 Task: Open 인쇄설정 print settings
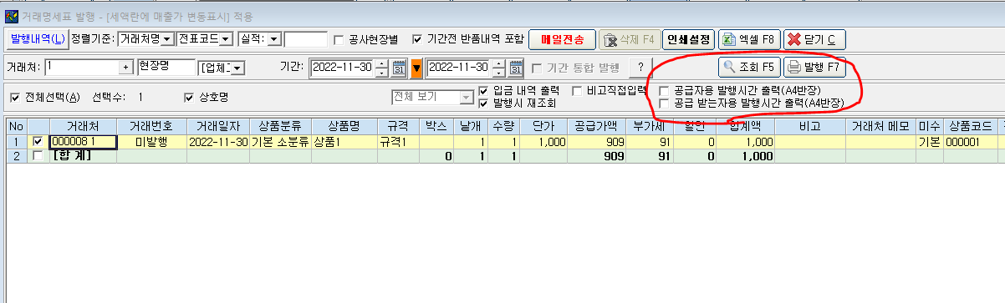[690, 39]
